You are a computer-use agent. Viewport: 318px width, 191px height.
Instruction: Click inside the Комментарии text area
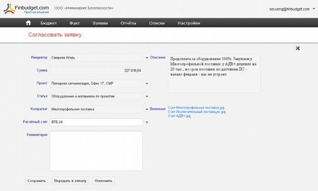tap(96, 150)
